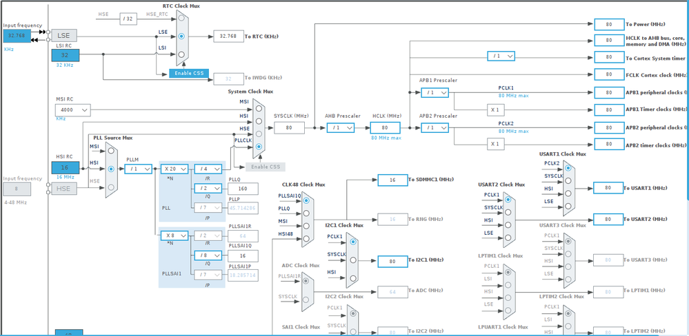Open the PLLSAI1 /Q divider dropdown
The image size is (689, 336).
coord(208,255)
